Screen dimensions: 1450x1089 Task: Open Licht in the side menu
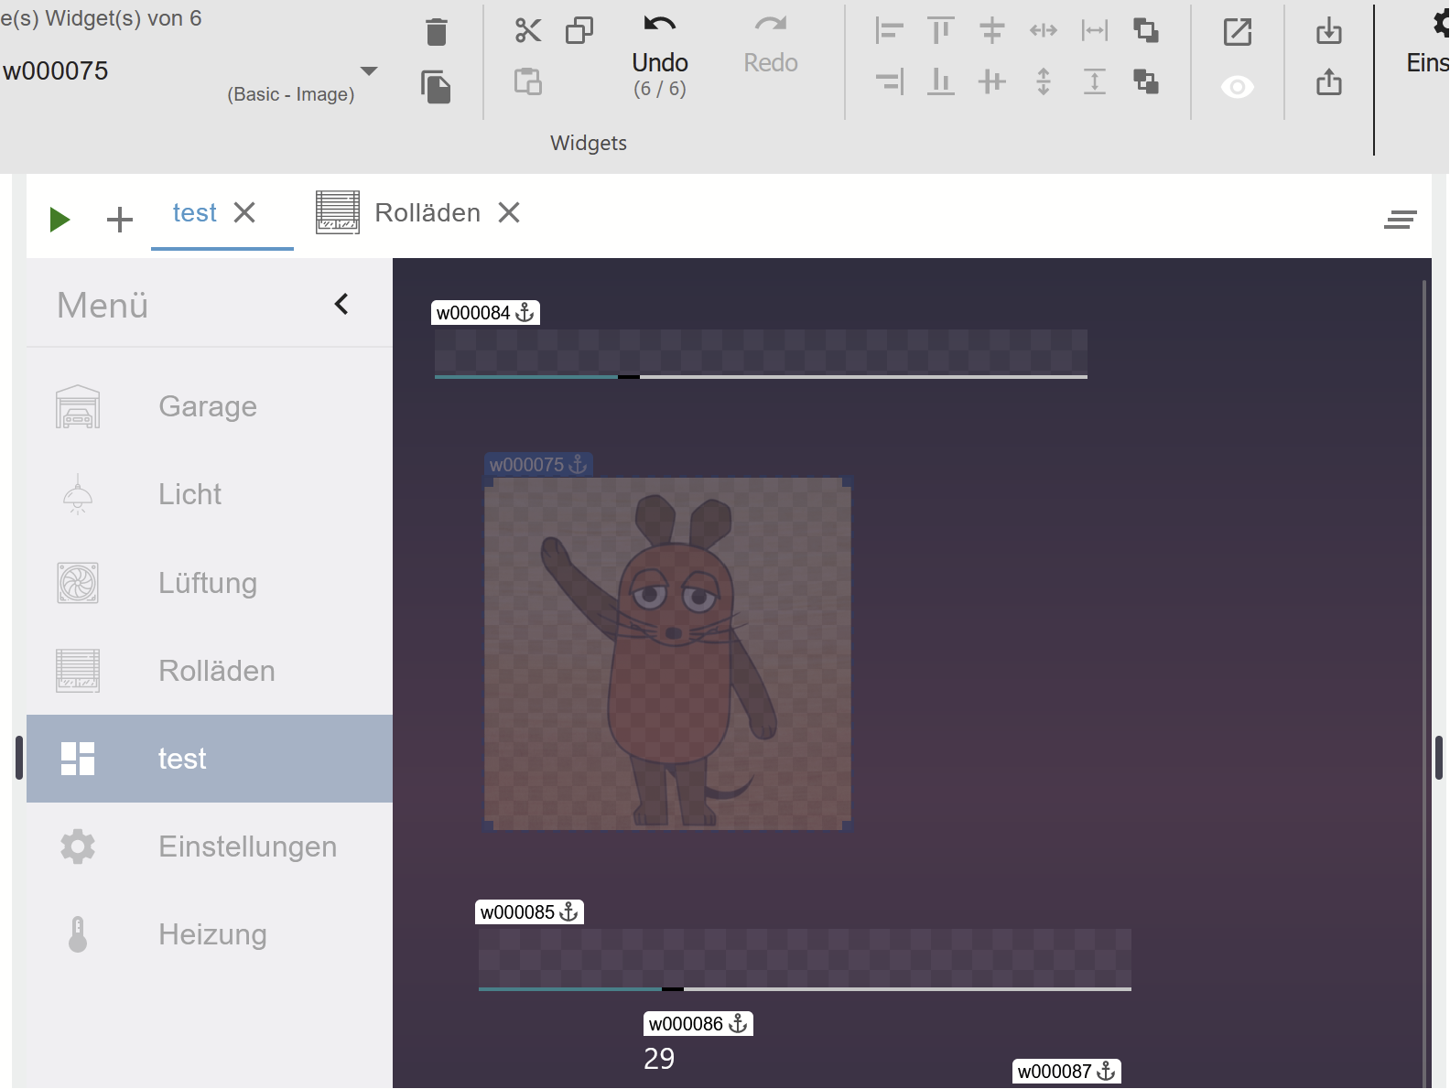[x=210, y=494]
